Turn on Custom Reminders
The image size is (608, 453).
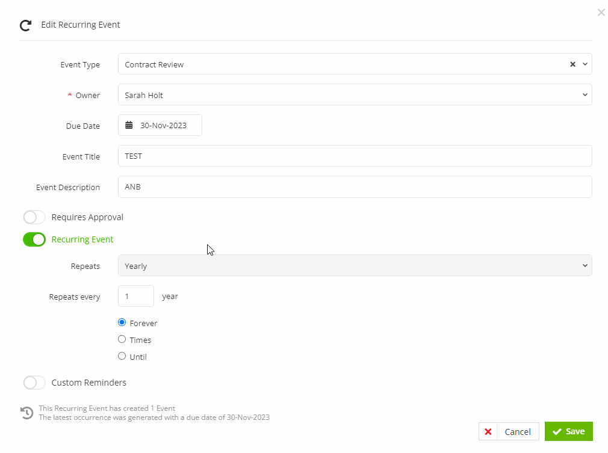[x=34, y=383]
